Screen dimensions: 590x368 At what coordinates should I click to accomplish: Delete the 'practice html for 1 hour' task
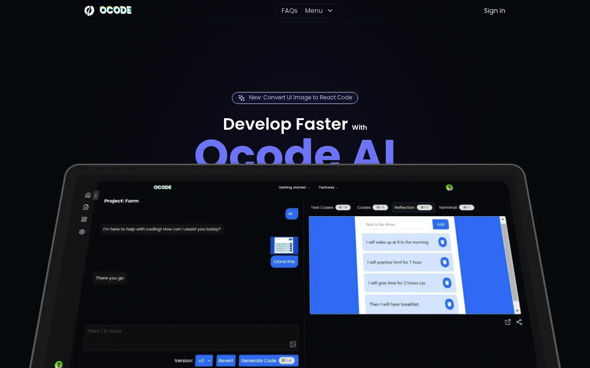pyautogui.click(x=444, y=262)
